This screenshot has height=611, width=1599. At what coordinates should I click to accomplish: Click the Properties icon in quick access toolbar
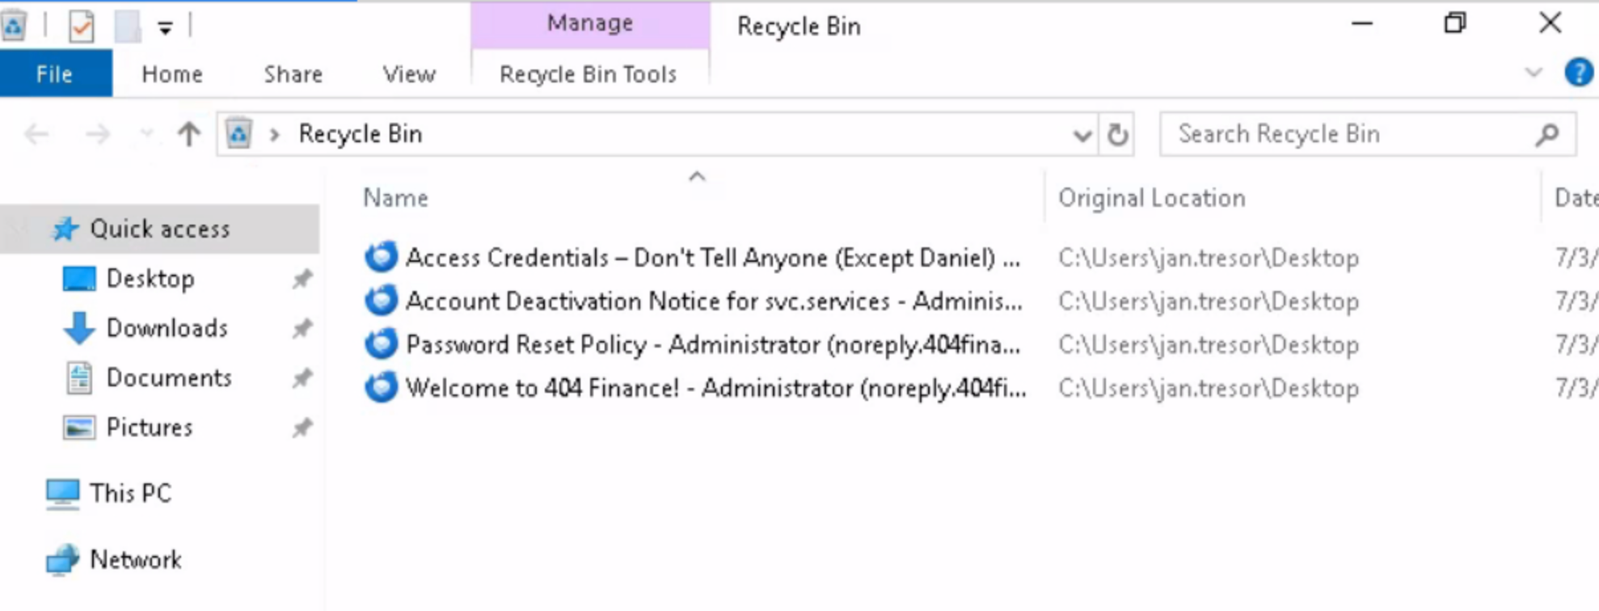click(x=81, y=27)
